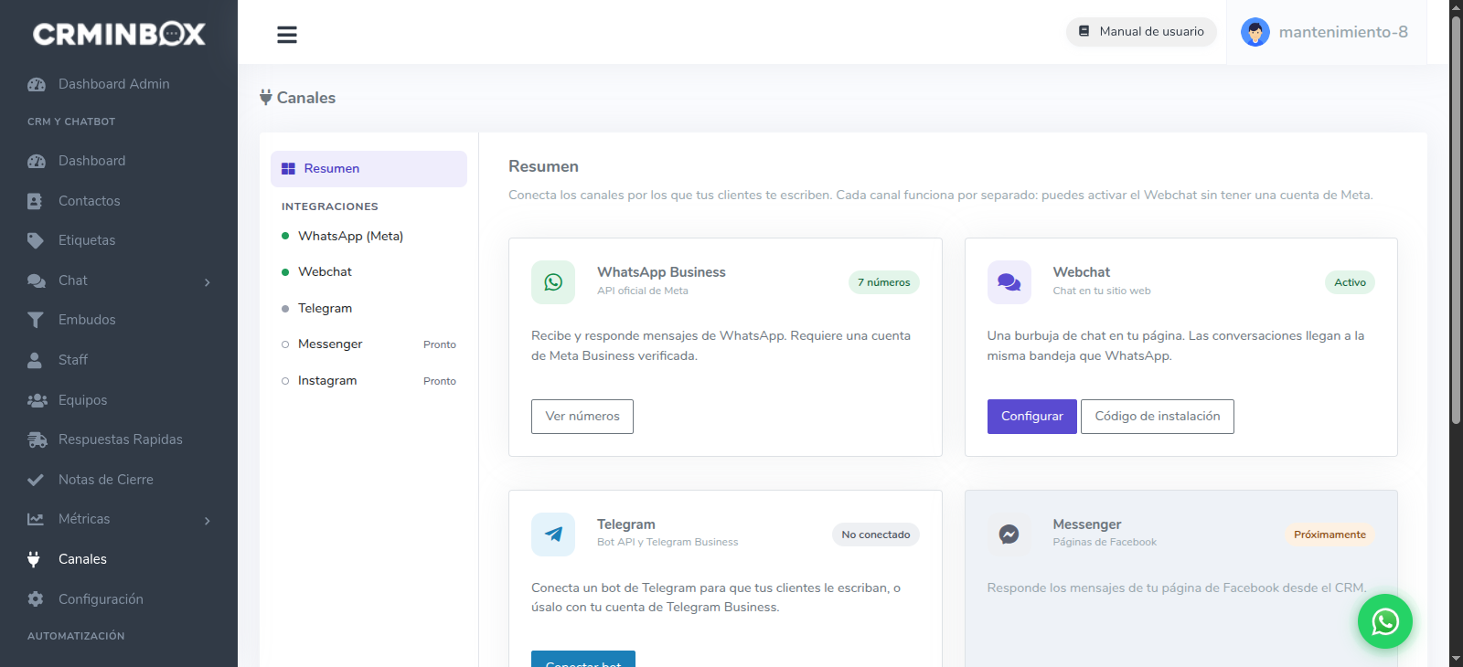Expand the Métricas submenu arrow
The image size is (1463, 667).
[208, 521]
